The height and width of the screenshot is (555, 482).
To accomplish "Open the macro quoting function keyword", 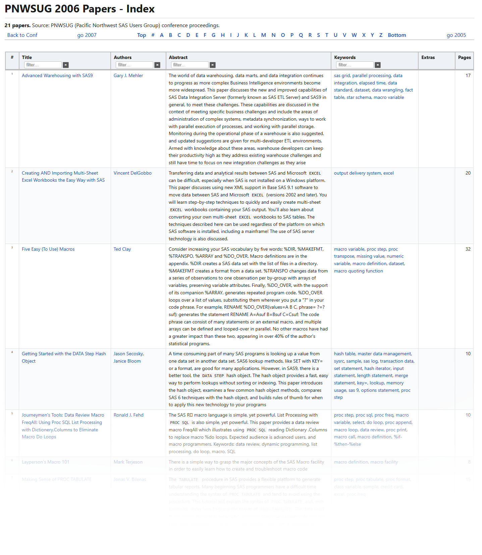I will 358,271.
